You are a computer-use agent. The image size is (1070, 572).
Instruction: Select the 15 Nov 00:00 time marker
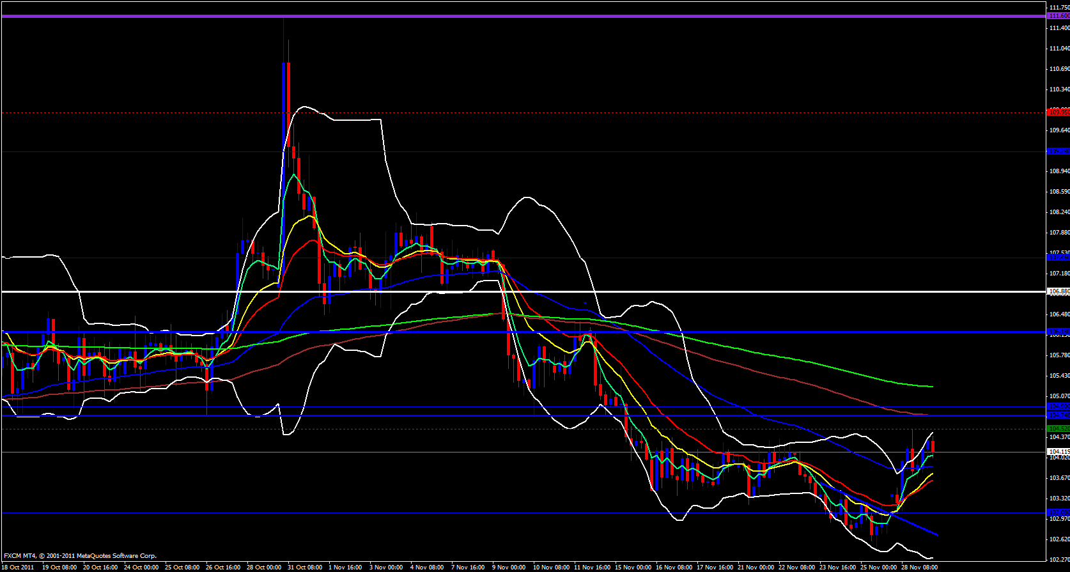pyautogui.click(x=633, y=568)
